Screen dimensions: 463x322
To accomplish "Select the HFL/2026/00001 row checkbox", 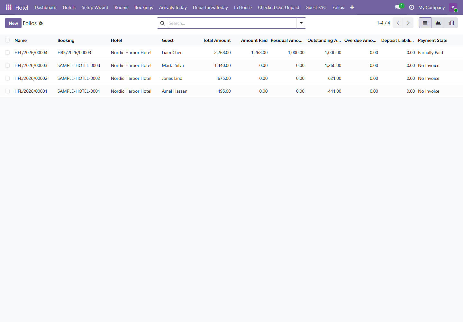I will click(7, 91).
